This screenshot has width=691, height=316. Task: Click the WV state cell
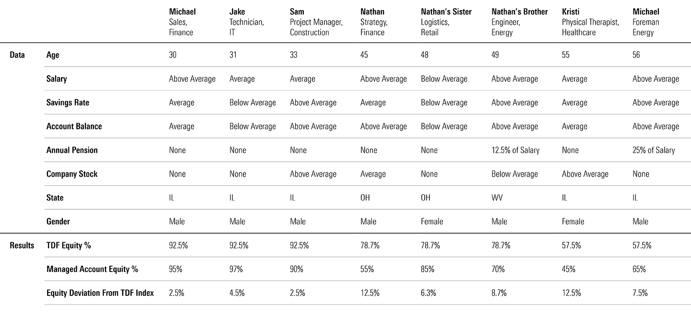tap(497, 198)
